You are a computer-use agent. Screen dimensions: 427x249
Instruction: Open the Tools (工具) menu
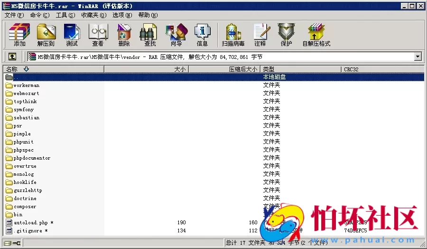point(65,15)
